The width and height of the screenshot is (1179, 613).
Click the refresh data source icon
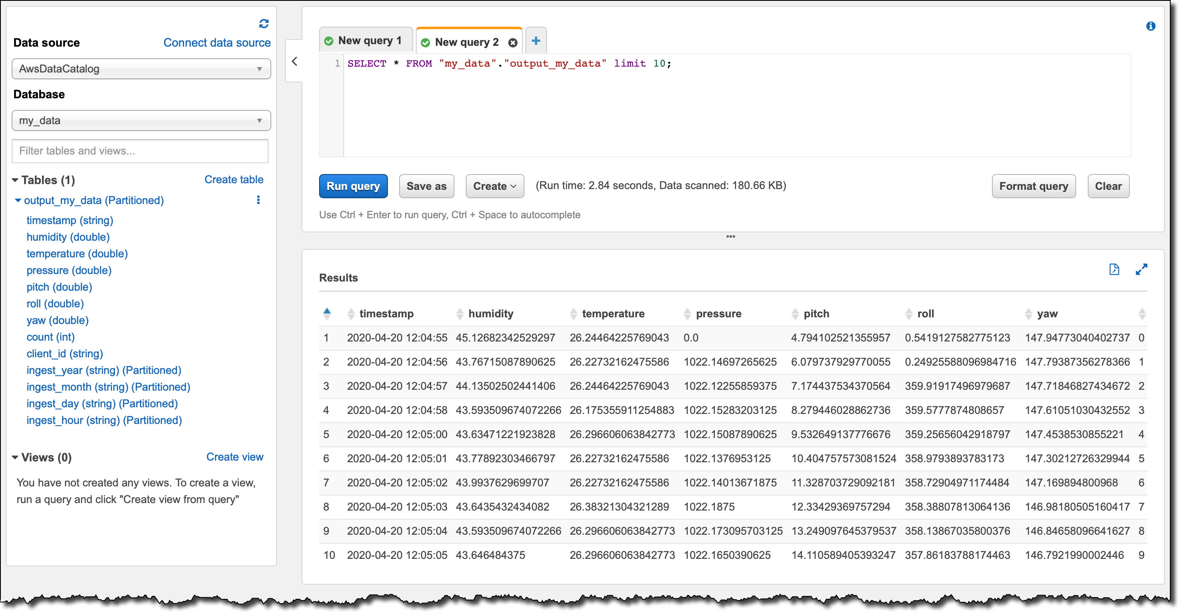[264, 24]
